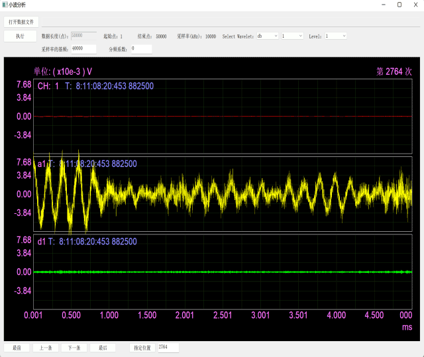Go to first record with 最前
Viewport: 424px width, 357px height.
tap(17, 348)
